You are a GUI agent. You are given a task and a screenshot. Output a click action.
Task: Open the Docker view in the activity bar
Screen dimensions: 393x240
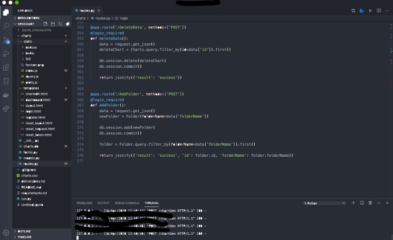[x=6, y=95]
